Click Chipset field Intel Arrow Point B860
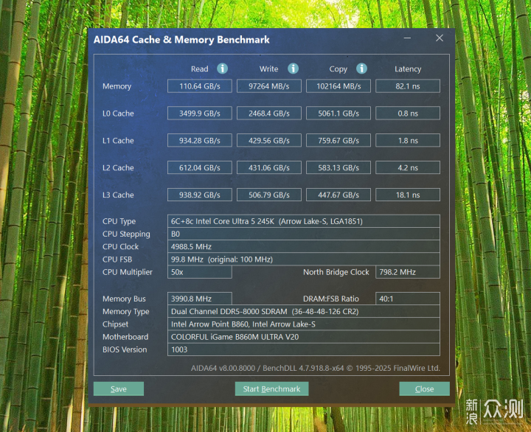 click(304, 324)
